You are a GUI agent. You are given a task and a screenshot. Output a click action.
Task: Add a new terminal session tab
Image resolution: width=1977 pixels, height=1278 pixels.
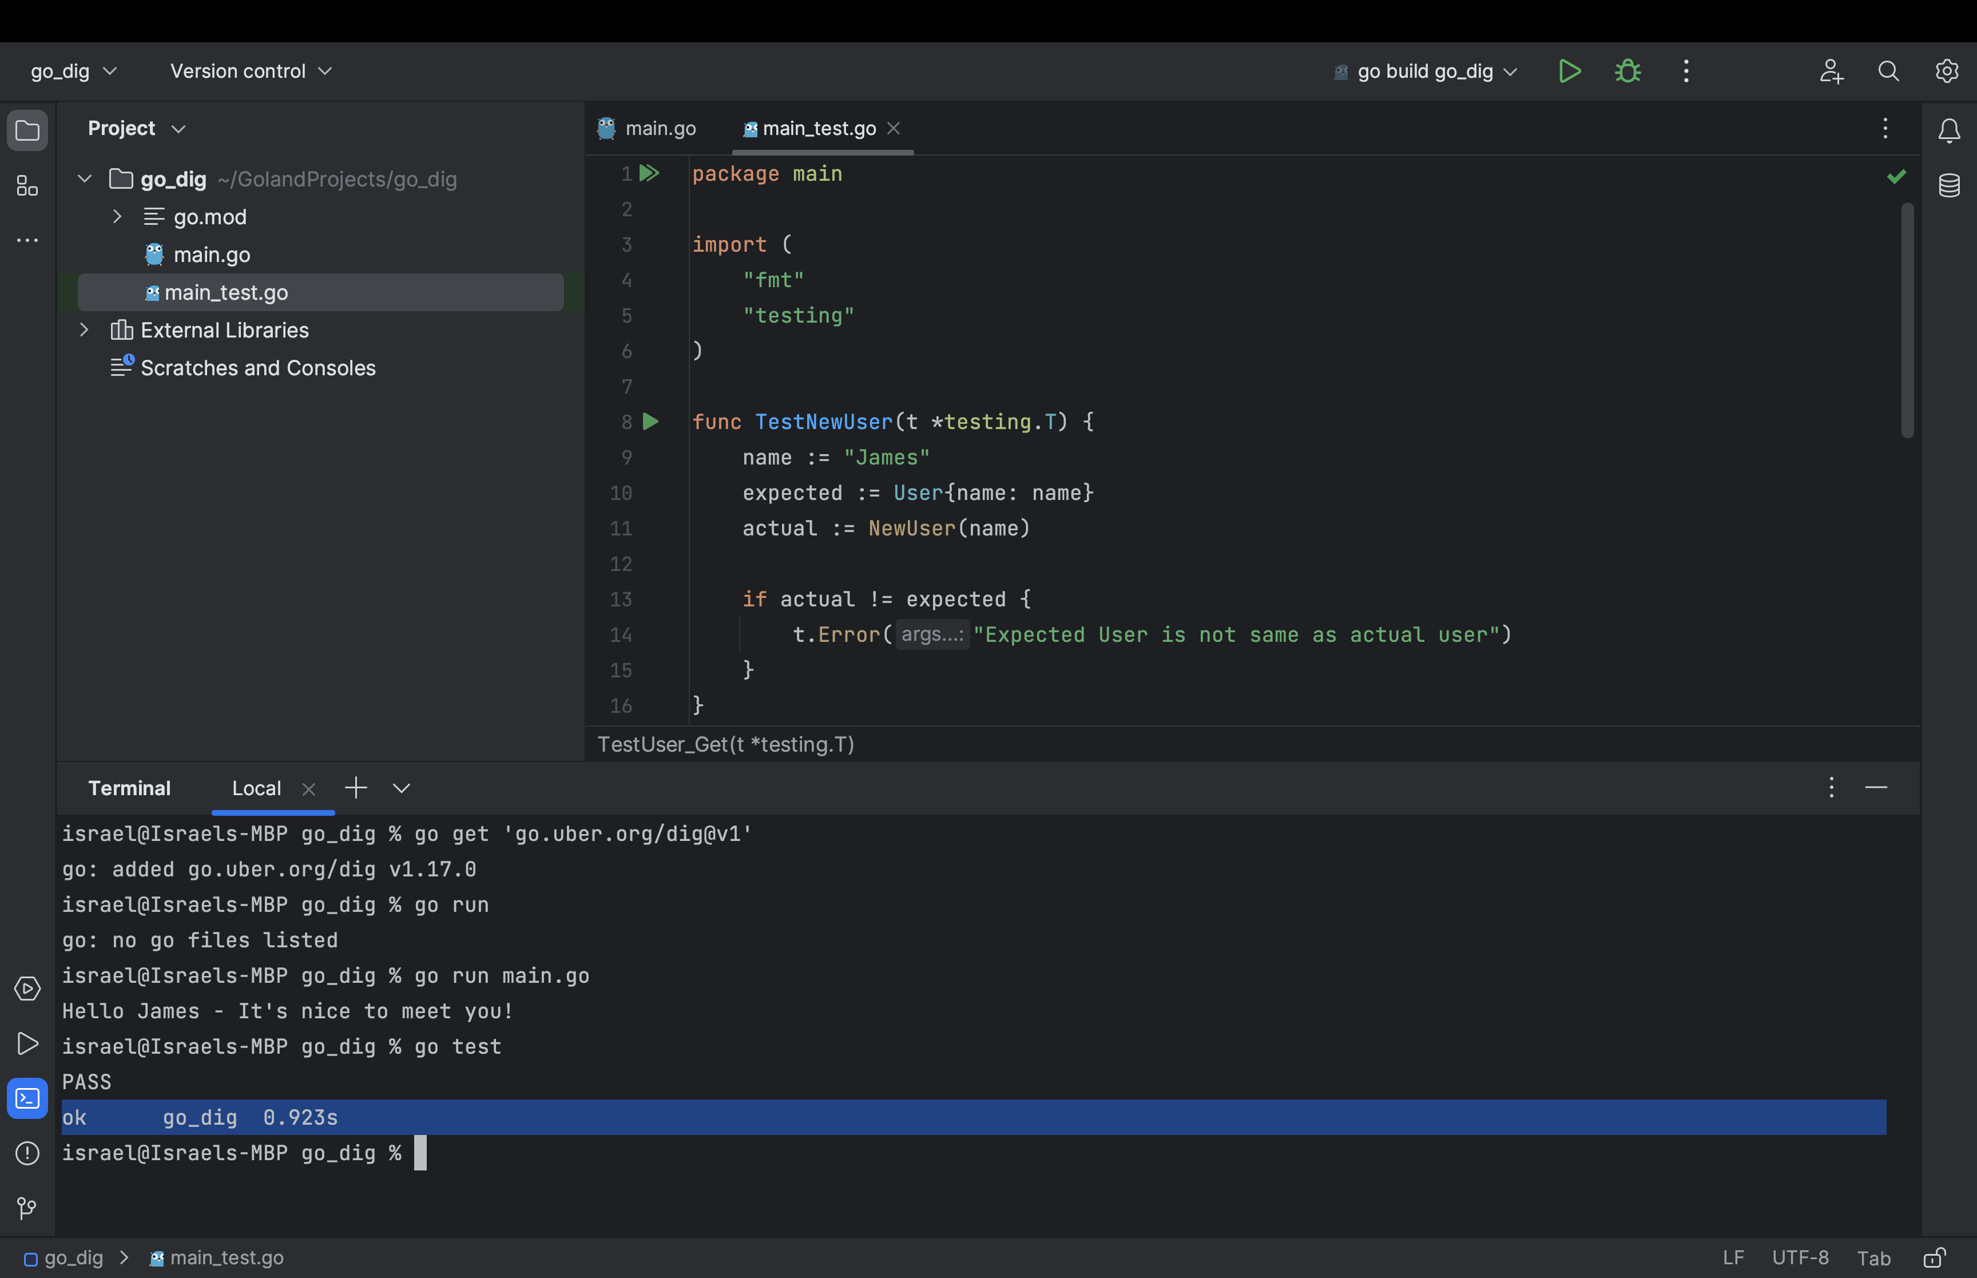[356, 788]
